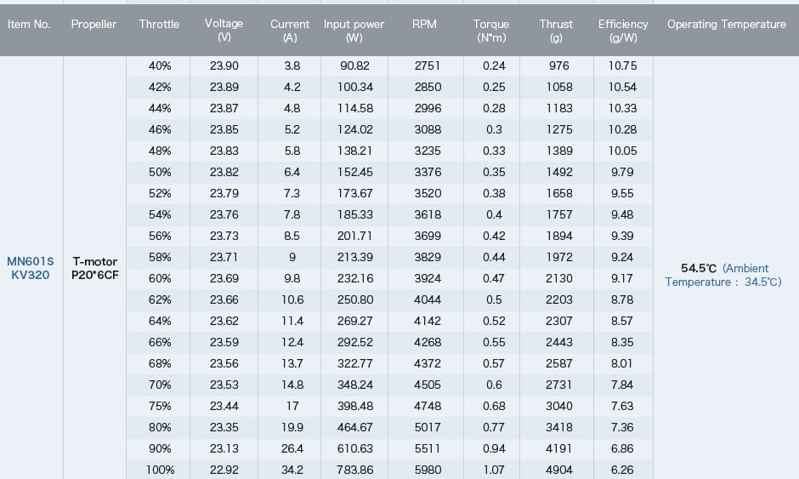Click the 54.5℃ operating temperature text
Image resolution: width=799 pixels, height=479 pixels.
pos(698,268)
